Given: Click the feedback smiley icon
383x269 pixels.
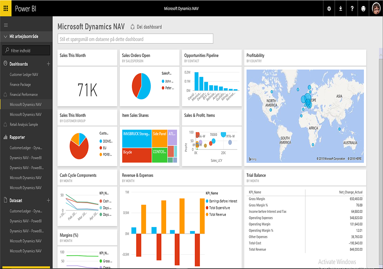Looking at the screenshot, I should [364, 9].
